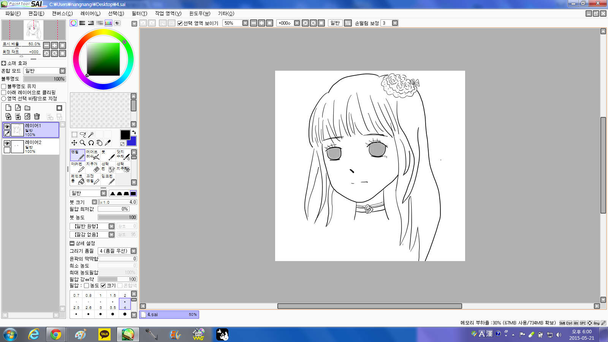Image resolution: width=608 pixels, height=342 pixels.
Task: Create a new layer folder
Action: tap(27, 108)
